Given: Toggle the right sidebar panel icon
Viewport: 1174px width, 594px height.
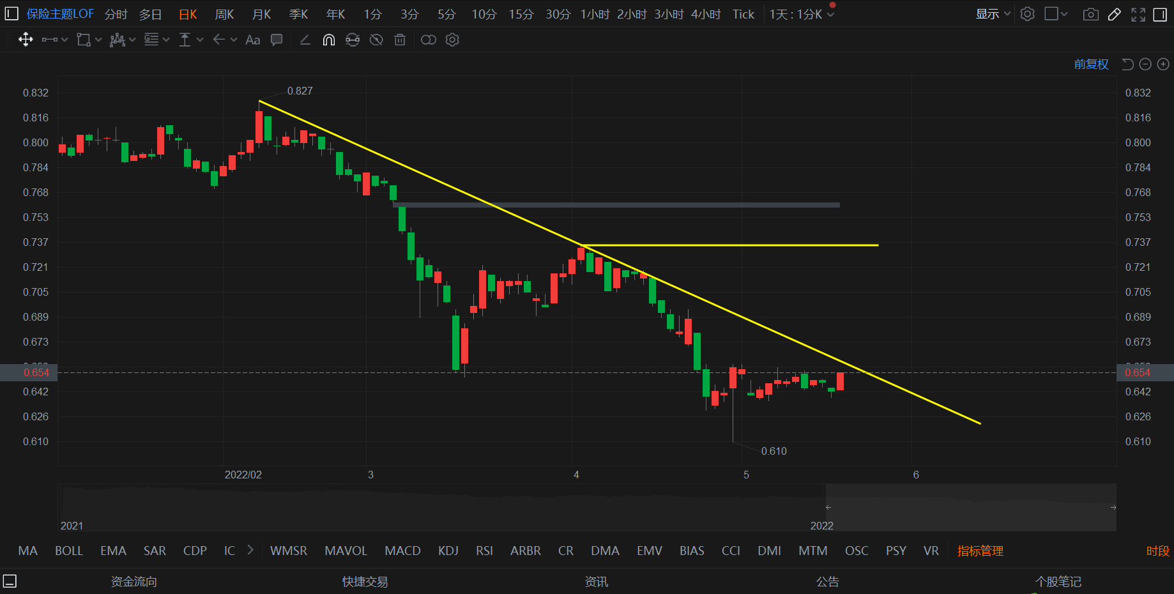Looking at the screenshot, I should coord(1161,14).
